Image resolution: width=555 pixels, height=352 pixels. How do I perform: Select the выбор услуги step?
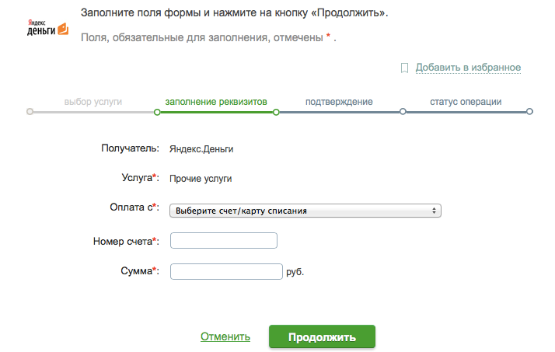(x=93, y=102)
